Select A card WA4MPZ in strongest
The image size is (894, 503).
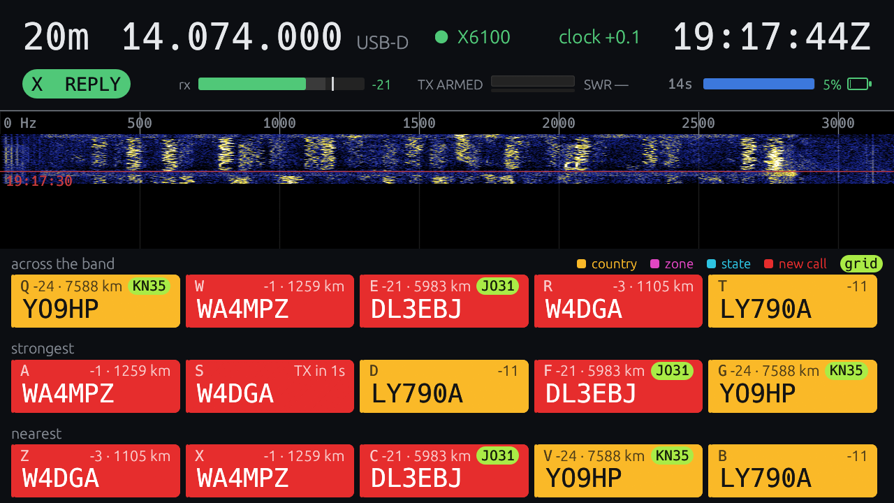tap(96, 386)
